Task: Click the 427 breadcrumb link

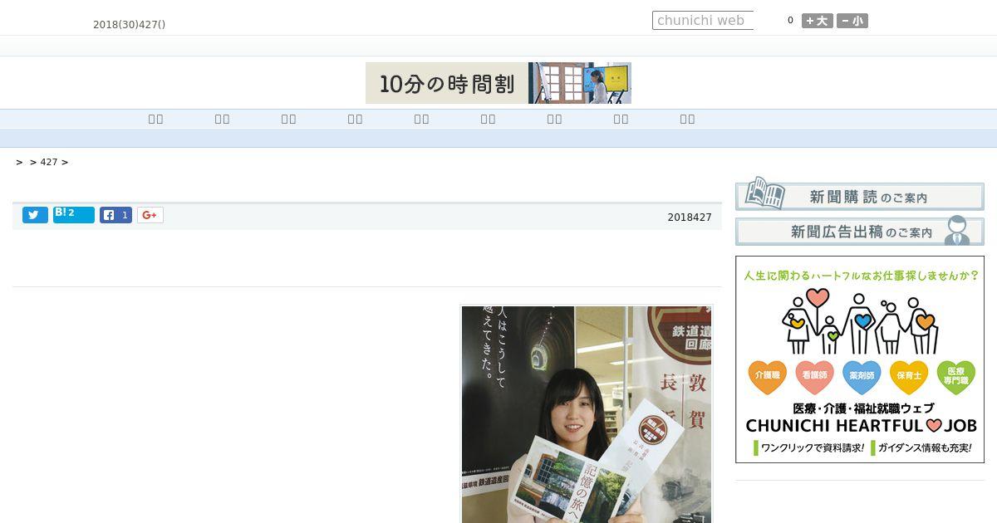Action: pyautogui.click(x=49, y=162)
